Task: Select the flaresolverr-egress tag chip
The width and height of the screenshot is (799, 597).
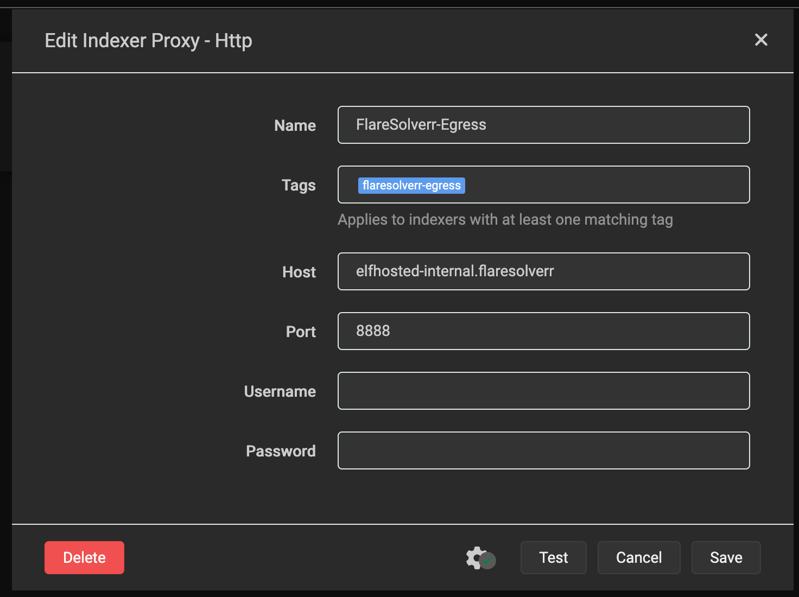Action: point(411,186)
